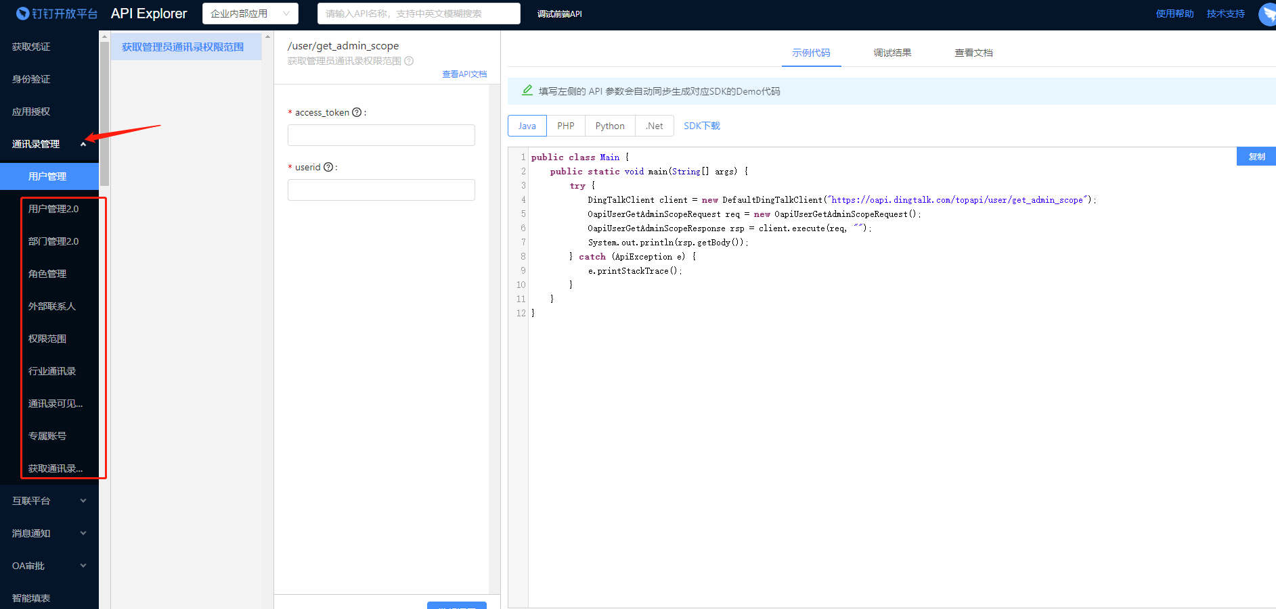Click the userid help question icon

pos(328,167)
